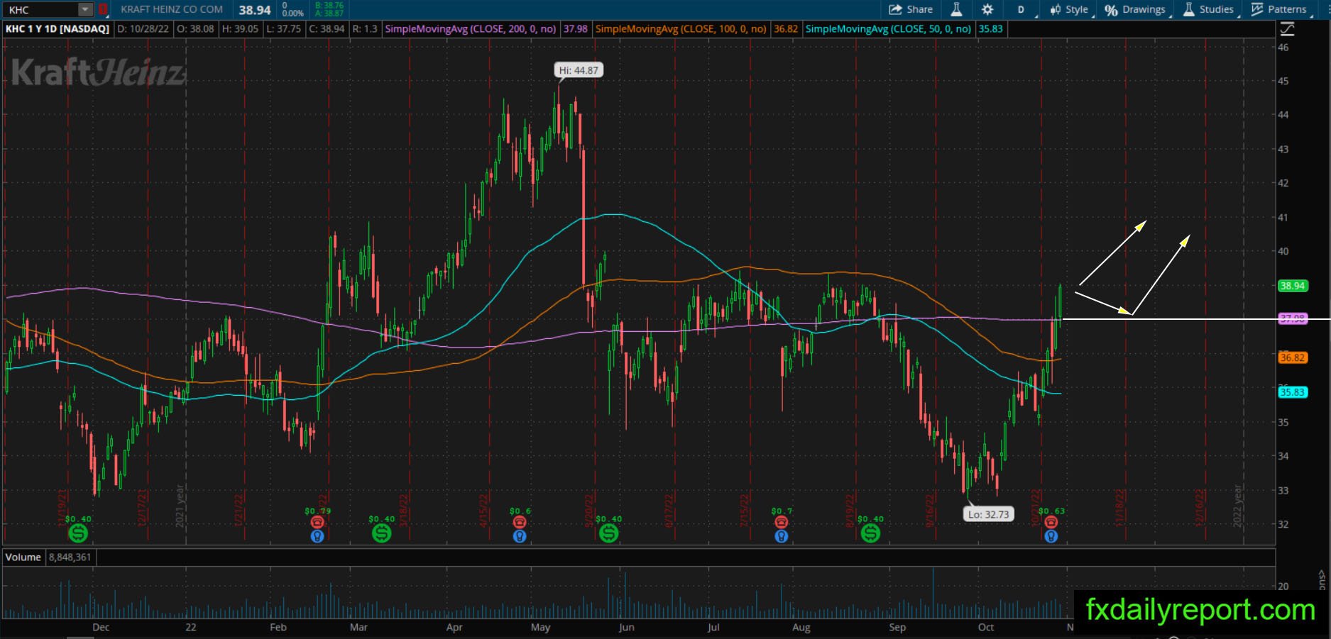Click the Dec label on time axis
The width and height of the screenshot is (1331, 639).
[101, 627]
